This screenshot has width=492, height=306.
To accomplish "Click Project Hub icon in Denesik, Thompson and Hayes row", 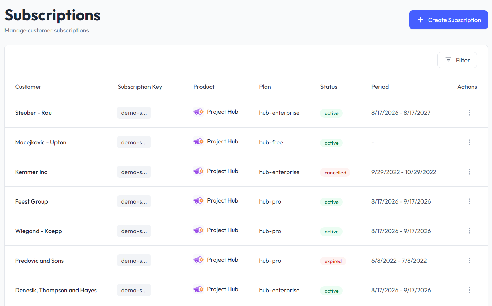I will coord(198,289).
